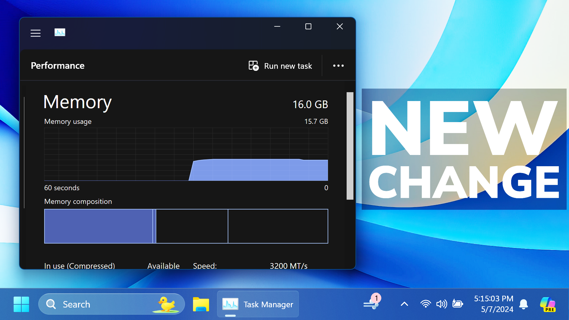This screenshot has width=569, height=320.
Task: Select Task Manager on the taskbar
Action: click(x=257, y=304)
